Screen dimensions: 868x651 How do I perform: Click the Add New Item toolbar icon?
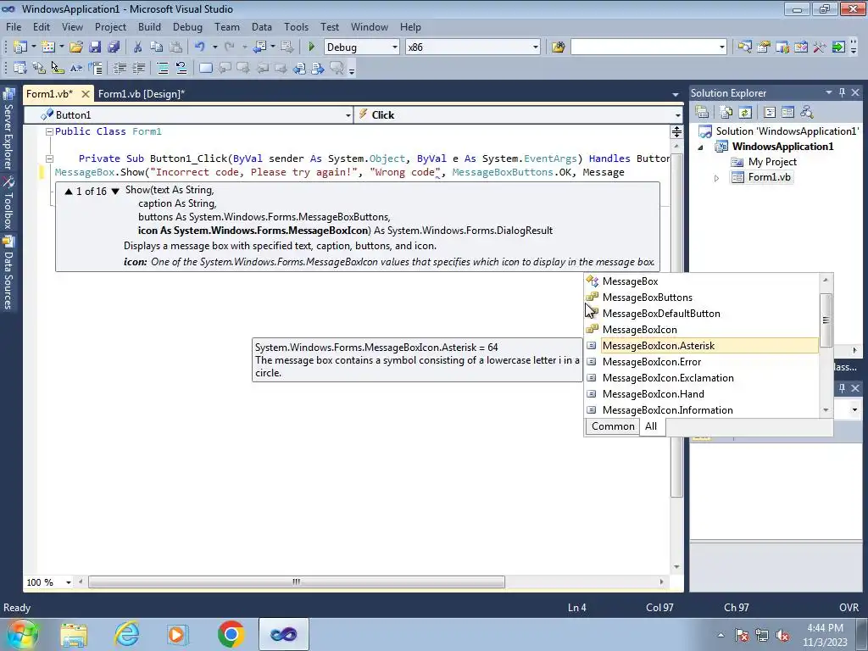pos(48,47)
